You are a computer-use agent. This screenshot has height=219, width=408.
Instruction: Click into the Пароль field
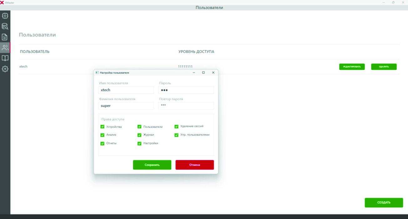pyautogui.click(x=186, y=90)
